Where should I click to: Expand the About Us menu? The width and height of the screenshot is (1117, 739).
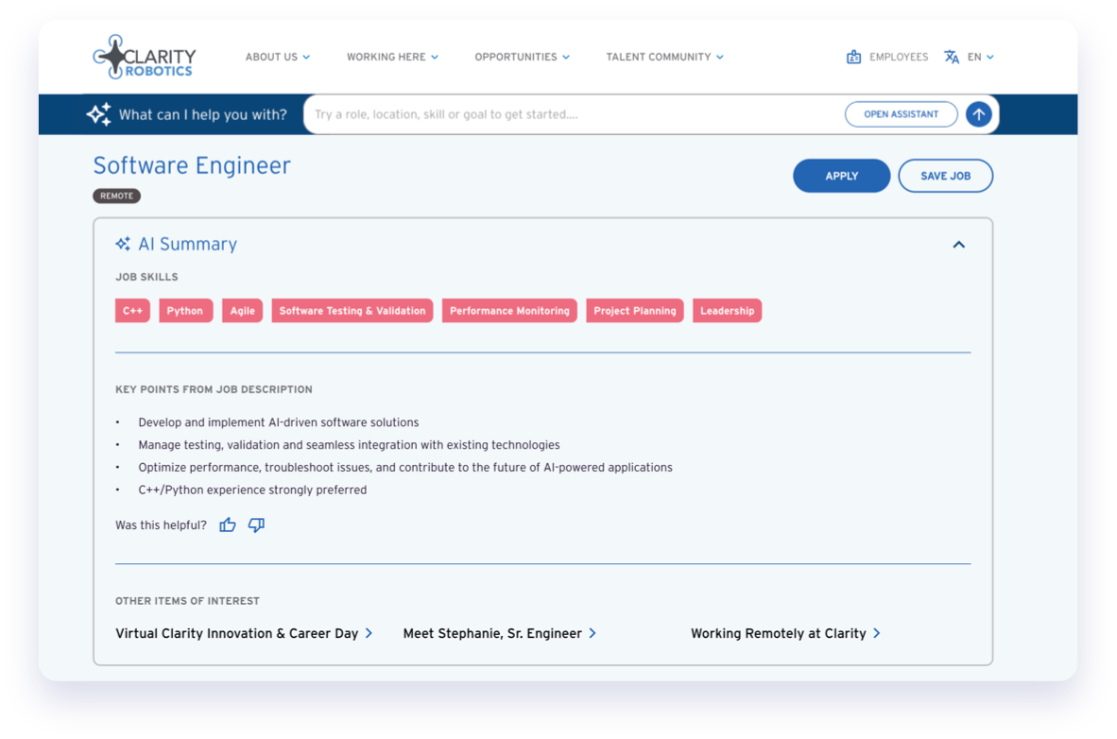(278, 57)
